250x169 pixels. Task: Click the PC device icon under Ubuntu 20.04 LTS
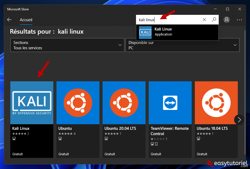tap(106, 139)
